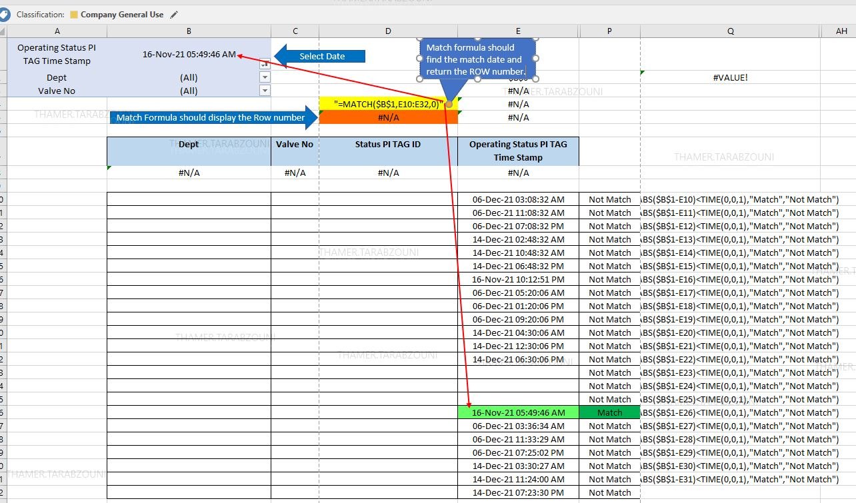Image resolution: width=856 pixels, height=503 pixels.
Task: Select the #N/A cell under Status PI TAG ID
Action: 389,173
